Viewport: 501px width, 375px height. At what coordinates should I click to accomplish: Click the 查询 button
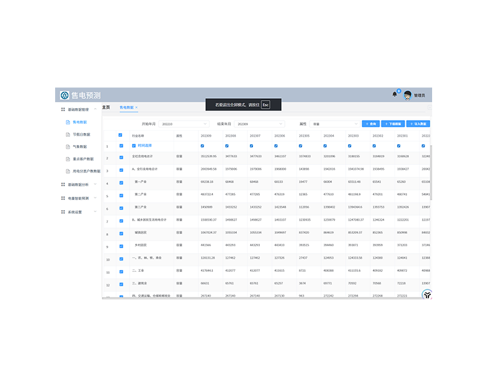(371, 124)
